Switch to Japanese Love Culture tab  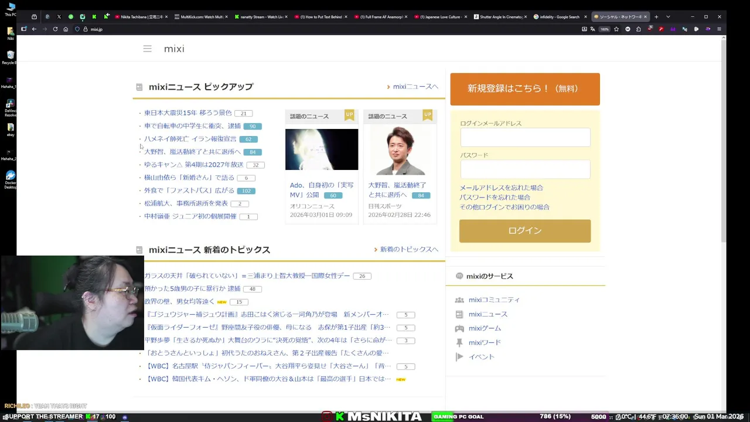pos(440,16)
